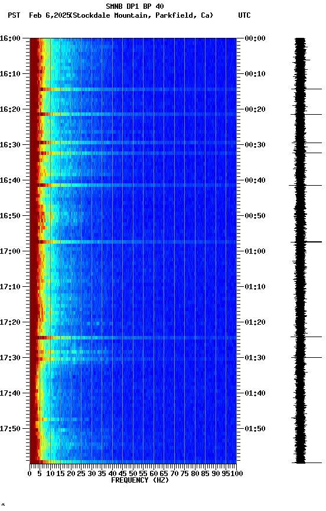326x511 pixels.
Task: Click the 17:50 PST time label
Action: 10,429
